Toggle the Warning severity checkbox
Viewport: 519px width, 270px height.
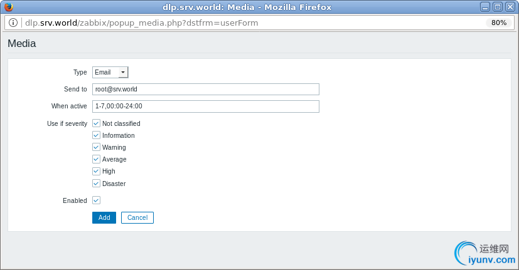pyautogui.click(x=97, y=147)
